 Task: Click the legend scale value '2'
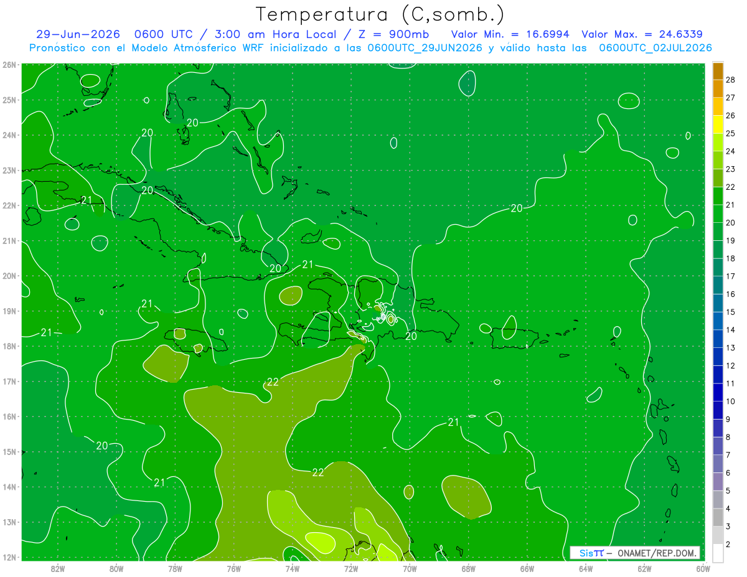point(728,544)
